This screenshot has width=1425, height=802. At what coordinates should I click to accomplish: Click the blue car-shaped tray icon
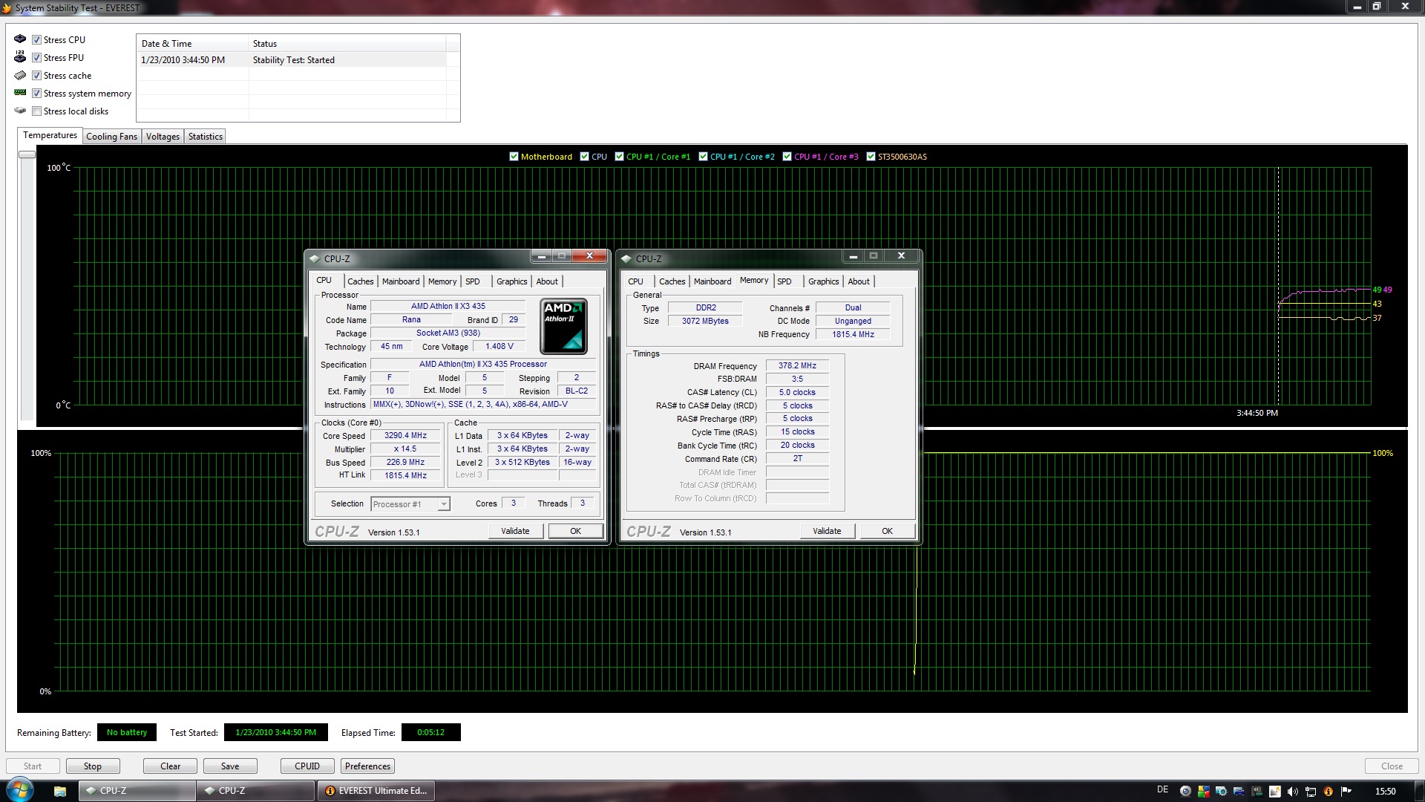coord(1239,791)
